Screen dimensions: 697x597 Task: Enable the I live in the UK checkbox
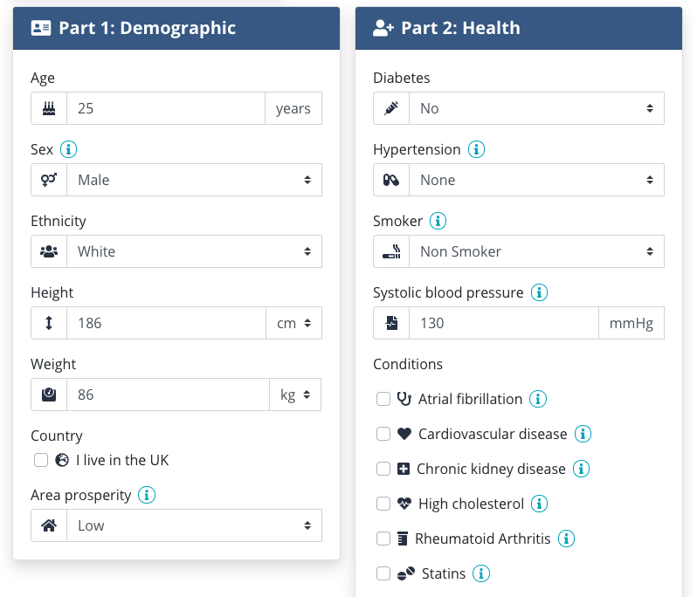(x=41, y=460)
